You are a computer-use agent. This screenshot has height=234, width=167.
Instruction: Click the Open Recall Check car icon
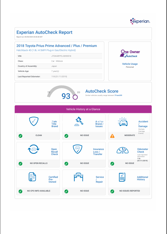coord(34,149)
